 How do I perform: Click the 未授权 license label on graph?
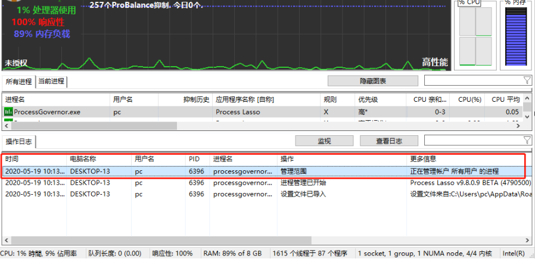coord(15,63)
